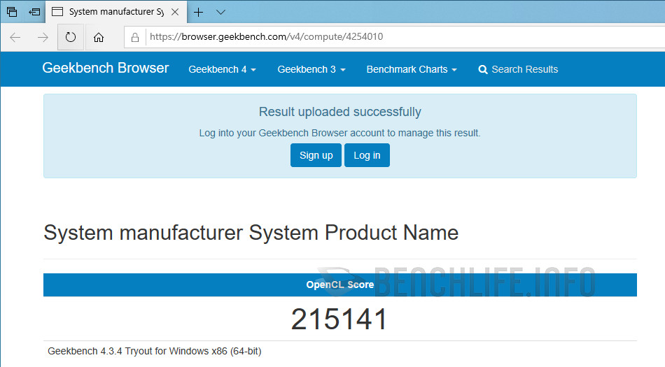Open the tabs you've set aside icon
This screenshot has width=665, height=367.
pos(12,12)
